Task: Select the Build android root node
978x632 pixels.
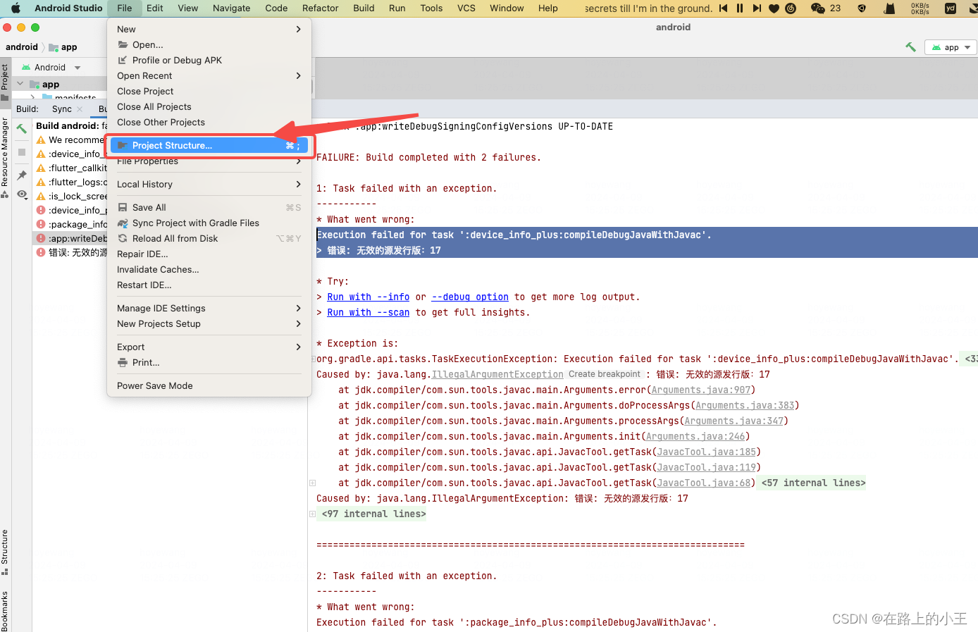Action: point(71,125)
